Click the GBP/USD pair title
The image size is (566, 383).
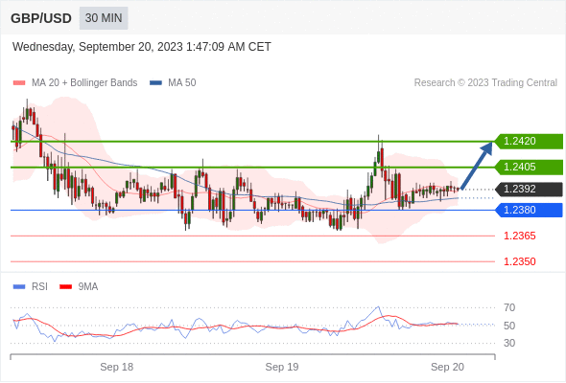41,18
